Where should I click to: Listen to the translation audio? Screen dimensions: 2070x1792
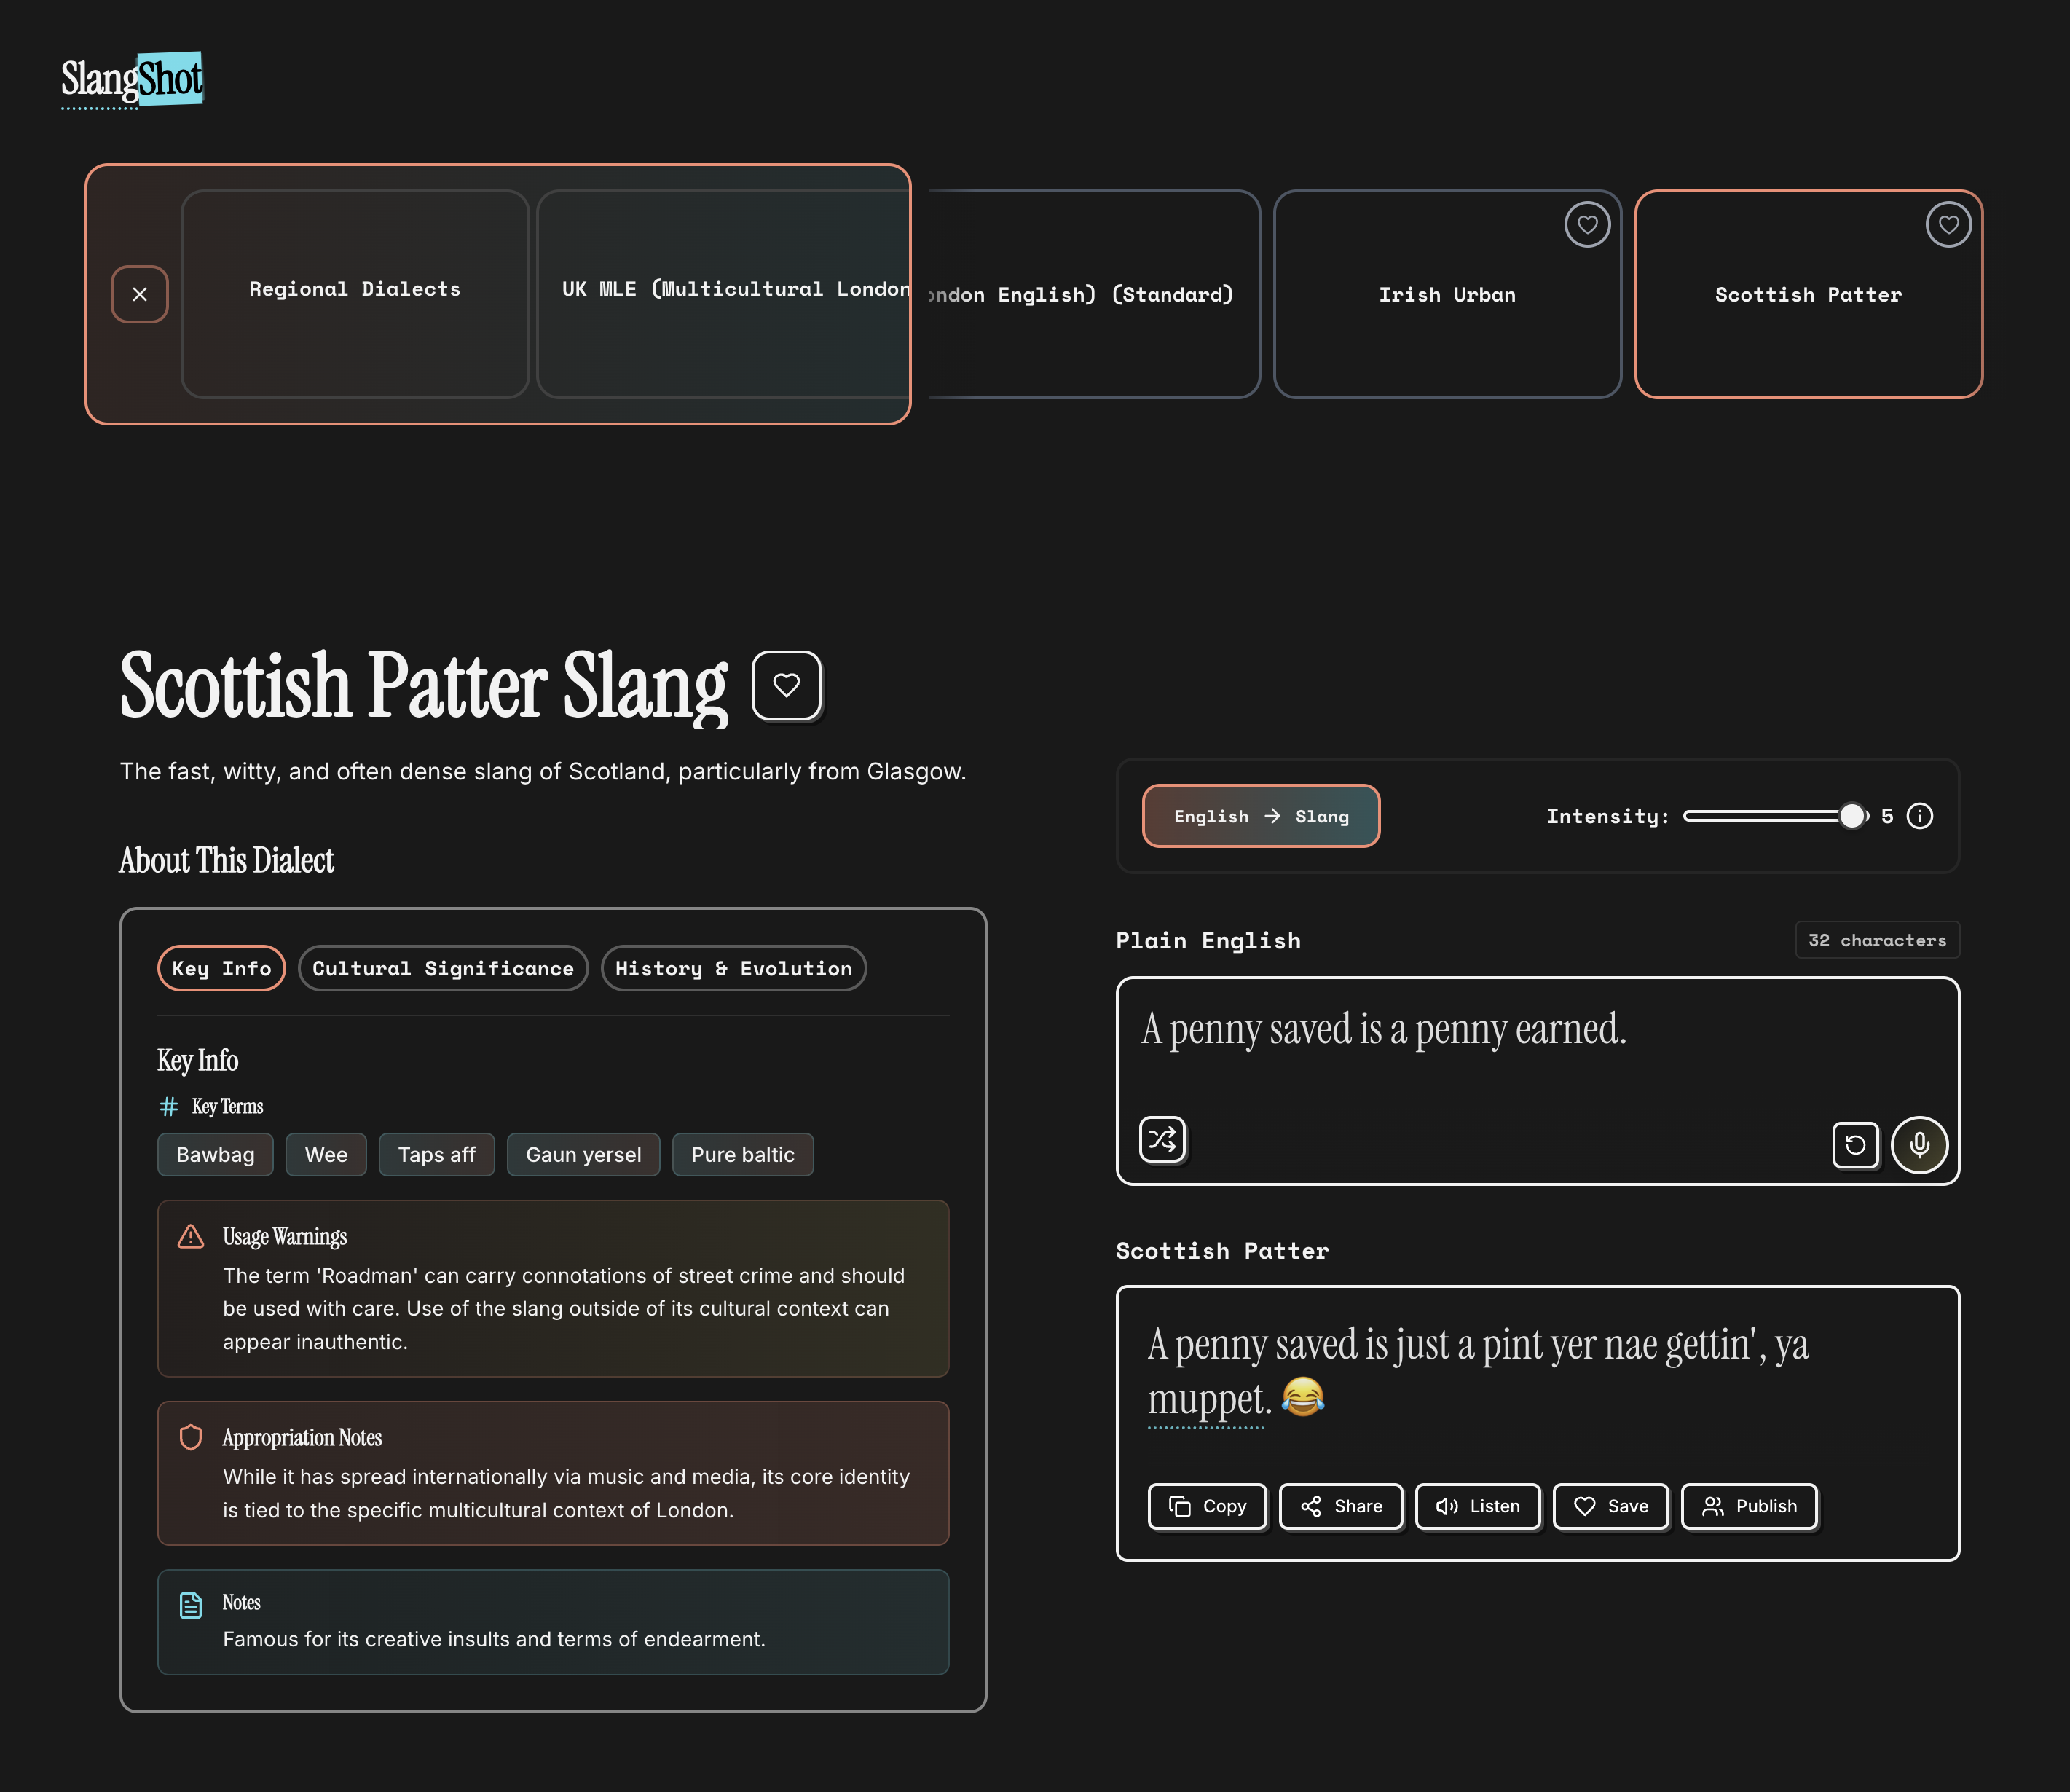[1477, 1506]
